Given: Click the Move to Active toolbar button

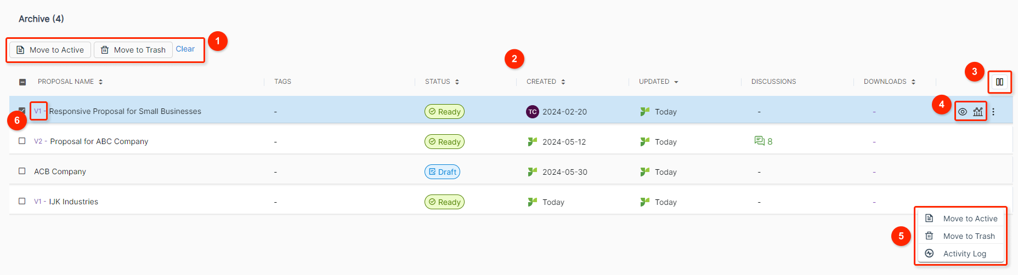Looking at the screenshot, I should point(50,50).
